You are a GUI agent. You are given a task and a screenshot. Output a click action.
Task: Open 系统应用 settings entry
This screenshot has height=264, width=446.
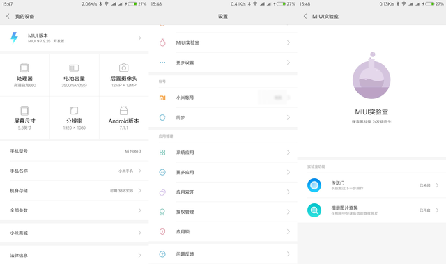click(x=223, y=153)
